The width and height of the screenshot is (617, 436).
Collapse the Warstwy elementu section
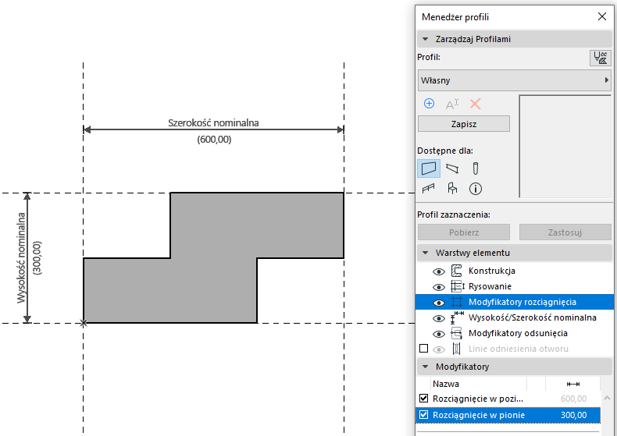click(425, 253)
